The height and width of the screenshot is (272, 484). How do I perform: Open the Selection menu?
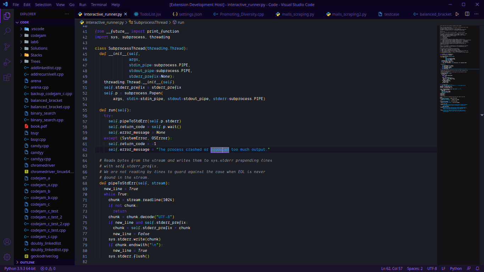[43, 5]
